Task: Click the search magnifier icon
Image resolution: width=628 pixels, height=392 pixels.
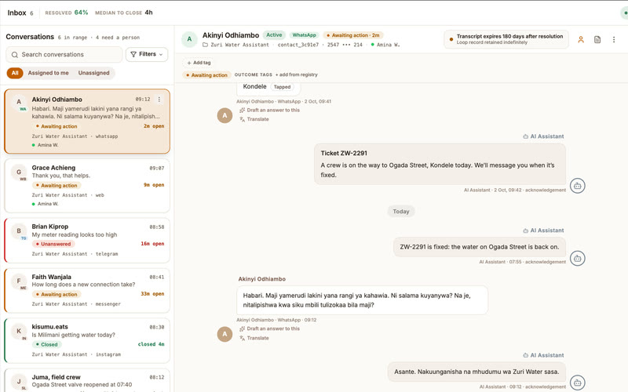Action: click(x=15, y=54)
